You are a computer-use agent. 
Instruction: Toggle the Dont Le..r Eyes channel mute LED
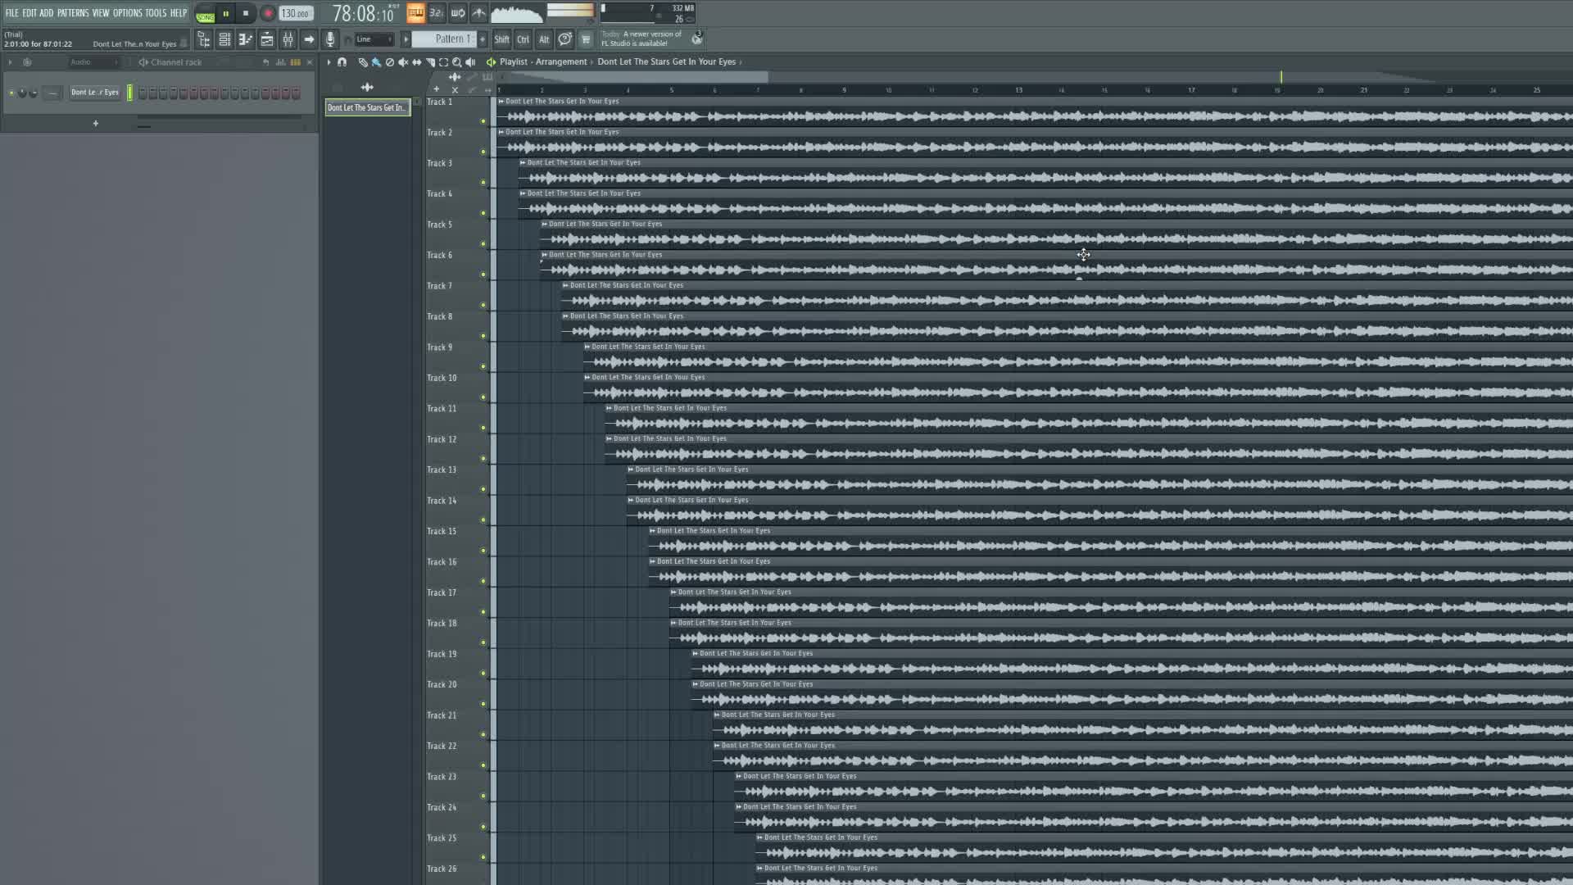click(x=11, y=93)
